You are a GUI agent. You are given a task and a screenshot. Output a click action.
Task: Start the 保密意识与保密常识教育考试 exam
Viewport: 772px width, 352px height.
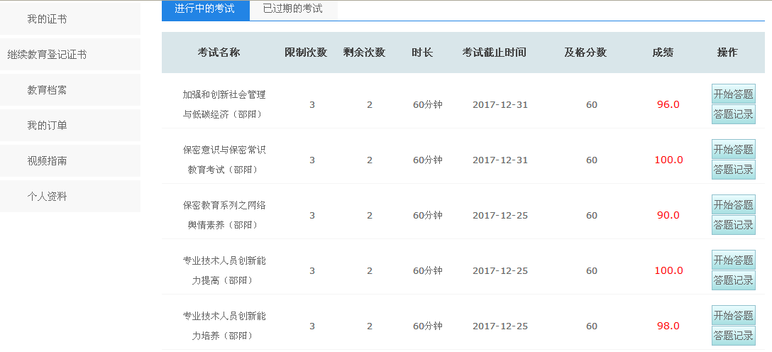(733, 149)
